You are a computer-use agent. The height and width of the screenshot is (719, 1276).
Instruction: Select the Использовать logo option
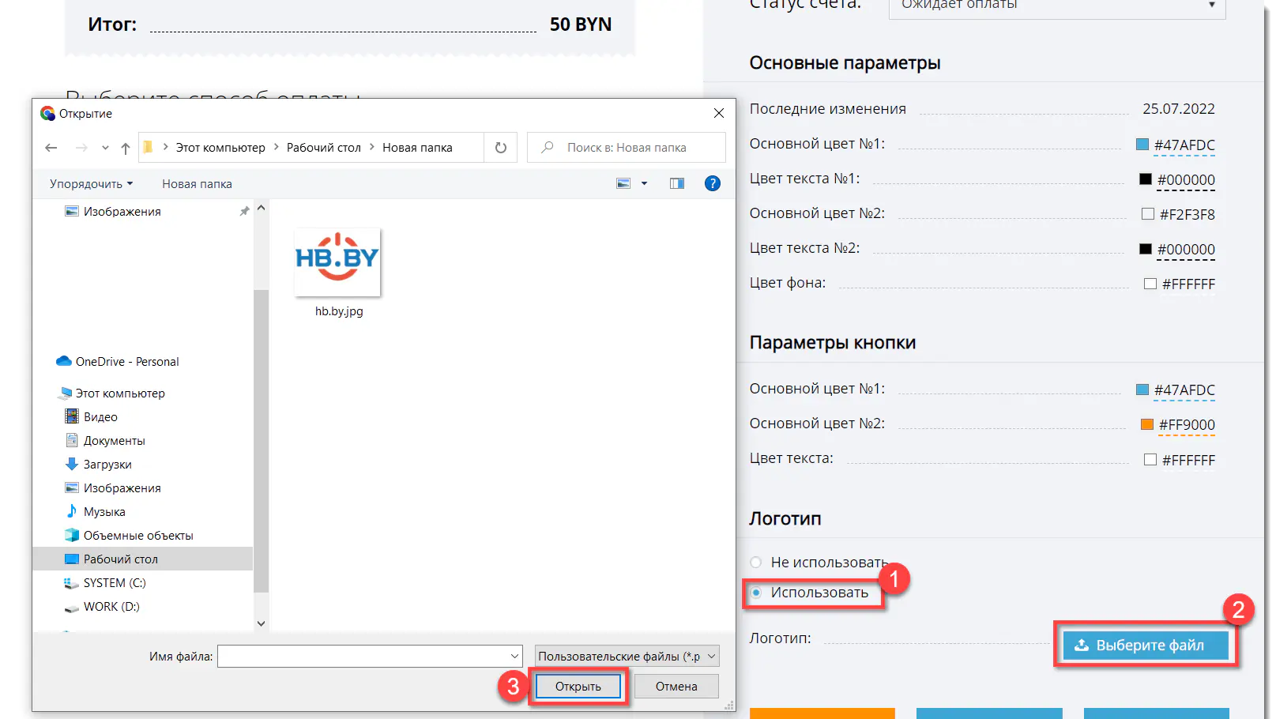(x=756, y=593)
